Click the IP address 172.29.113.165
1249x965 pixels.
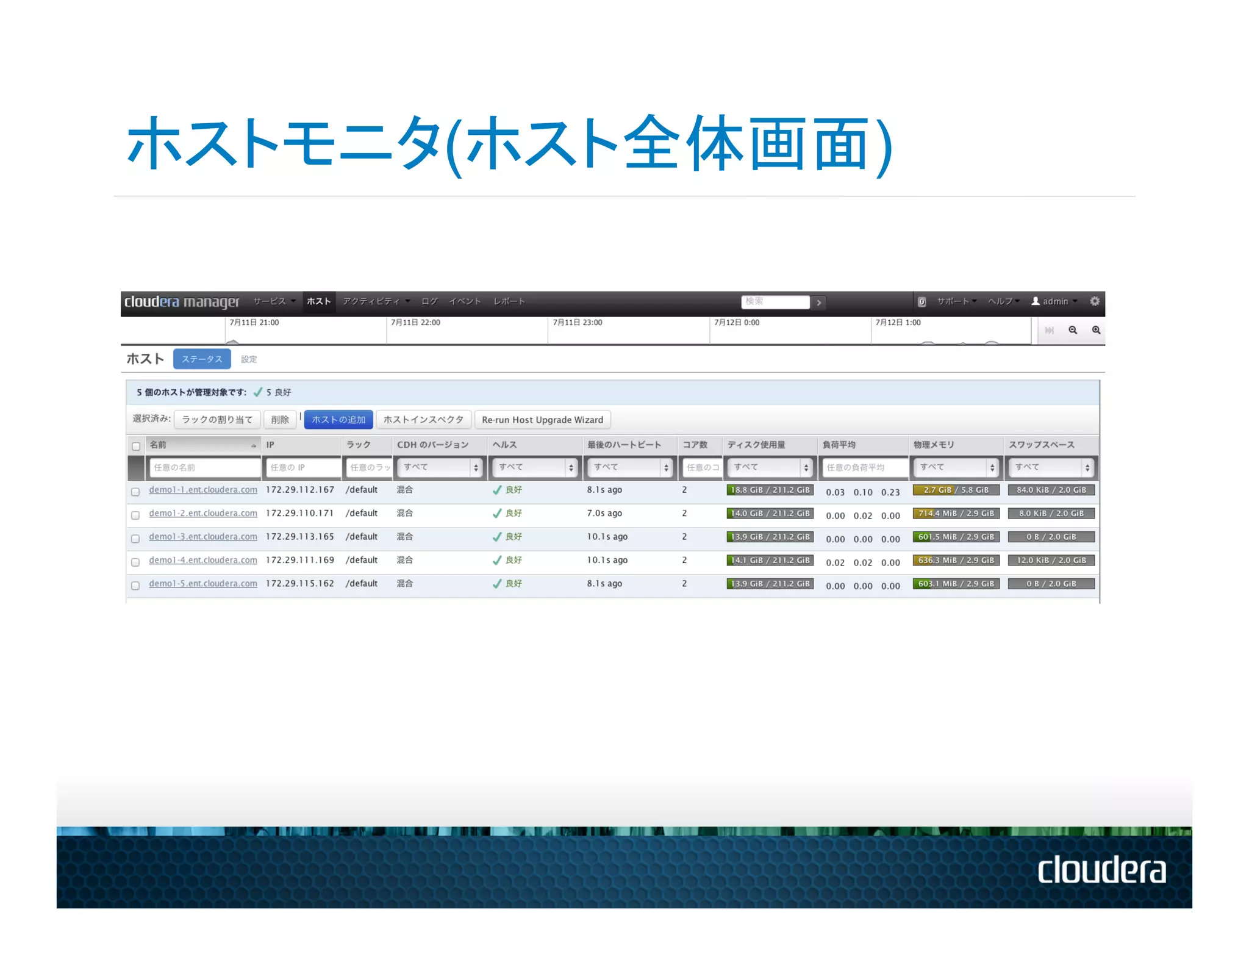click(x=300, y=537)
